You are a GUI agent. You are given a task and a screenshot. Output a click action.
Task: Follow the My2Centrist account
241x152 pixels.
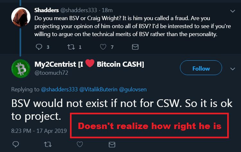[x=201, y=69]
